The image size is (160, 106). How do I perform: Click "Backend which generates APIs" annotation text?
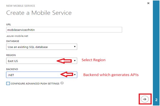[x=111, y=75]
